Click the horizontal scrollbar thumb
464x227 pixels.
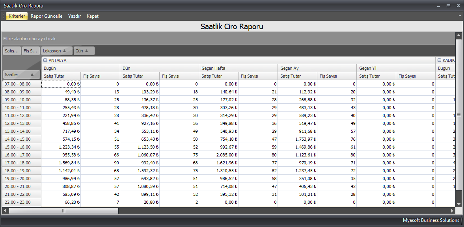63,211
